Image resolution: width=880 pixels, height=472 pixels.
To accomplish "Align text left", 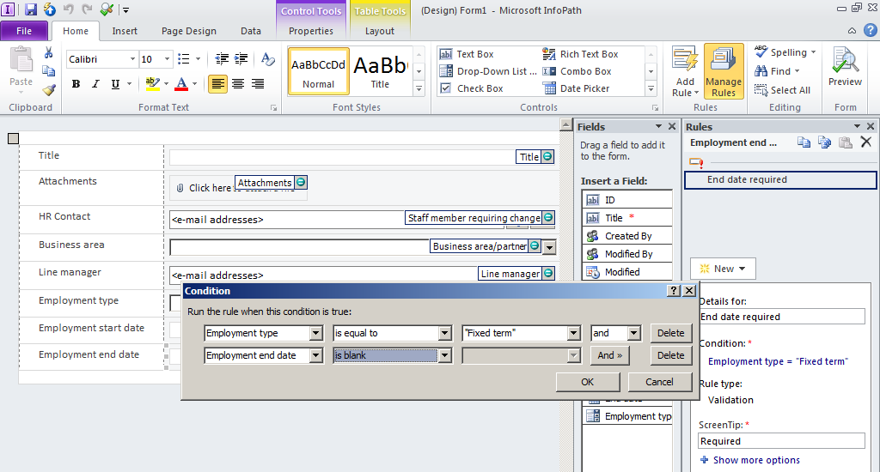I will pos(217,84).
